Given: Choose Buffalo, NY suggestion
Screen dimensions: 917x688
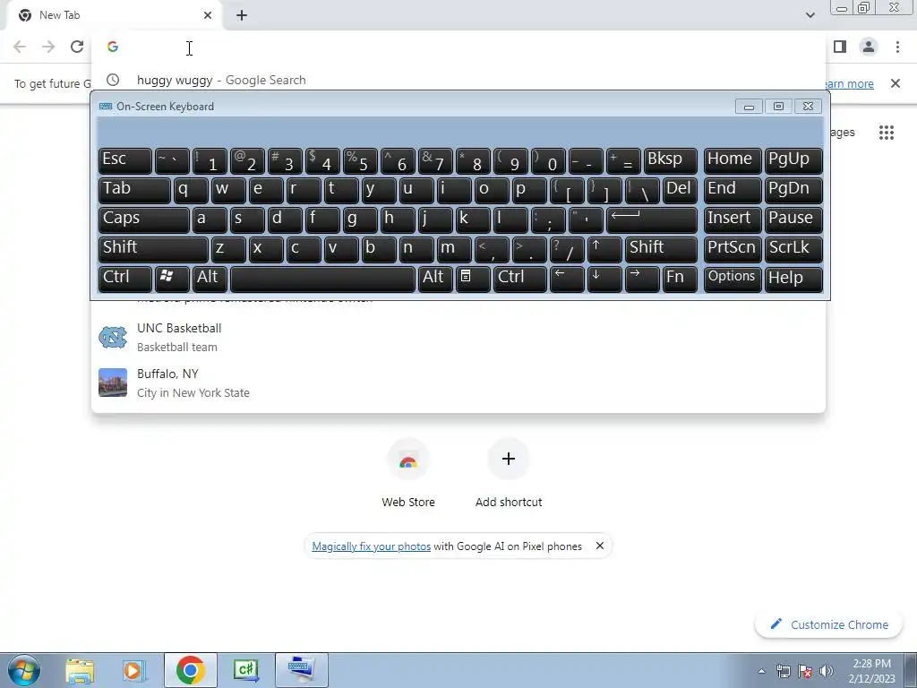Looking at the screenshot, I should tap(458, 383).
